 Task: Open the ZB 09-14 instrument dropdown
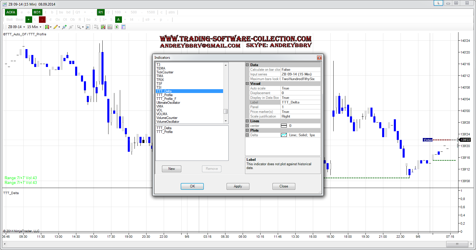16,27
